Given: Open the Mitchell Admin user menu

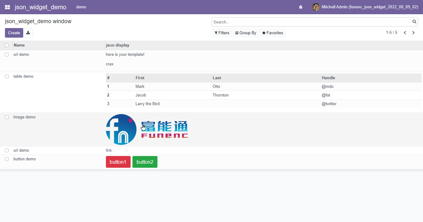Looking at the screenshot, I should pyautogui.click(x=364, y=7).
